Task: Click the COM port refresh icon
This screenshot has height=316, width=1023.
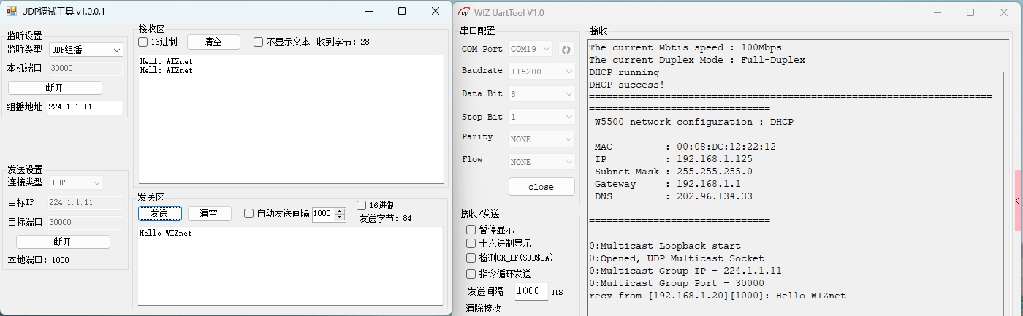Action: click(x=566, y=50)
